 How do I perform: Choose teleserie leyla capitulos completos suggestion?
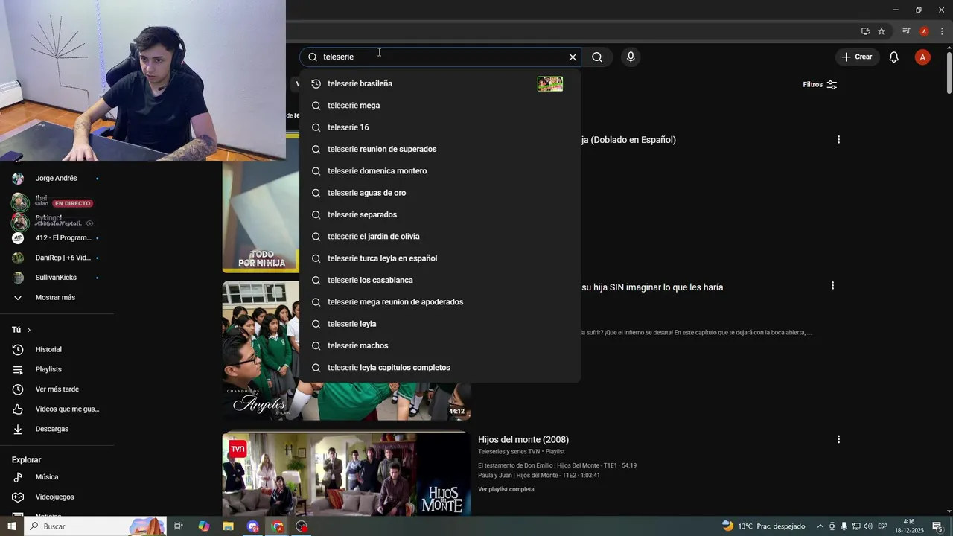(440, 368)
